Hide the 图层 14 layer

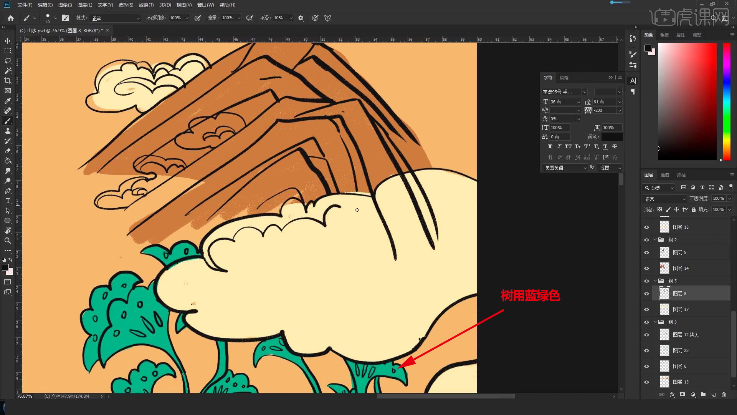[646, 268]
